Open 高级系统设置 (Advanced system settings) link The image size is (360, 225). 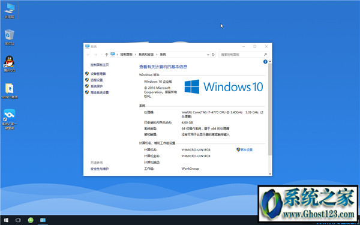pos(100,92)
